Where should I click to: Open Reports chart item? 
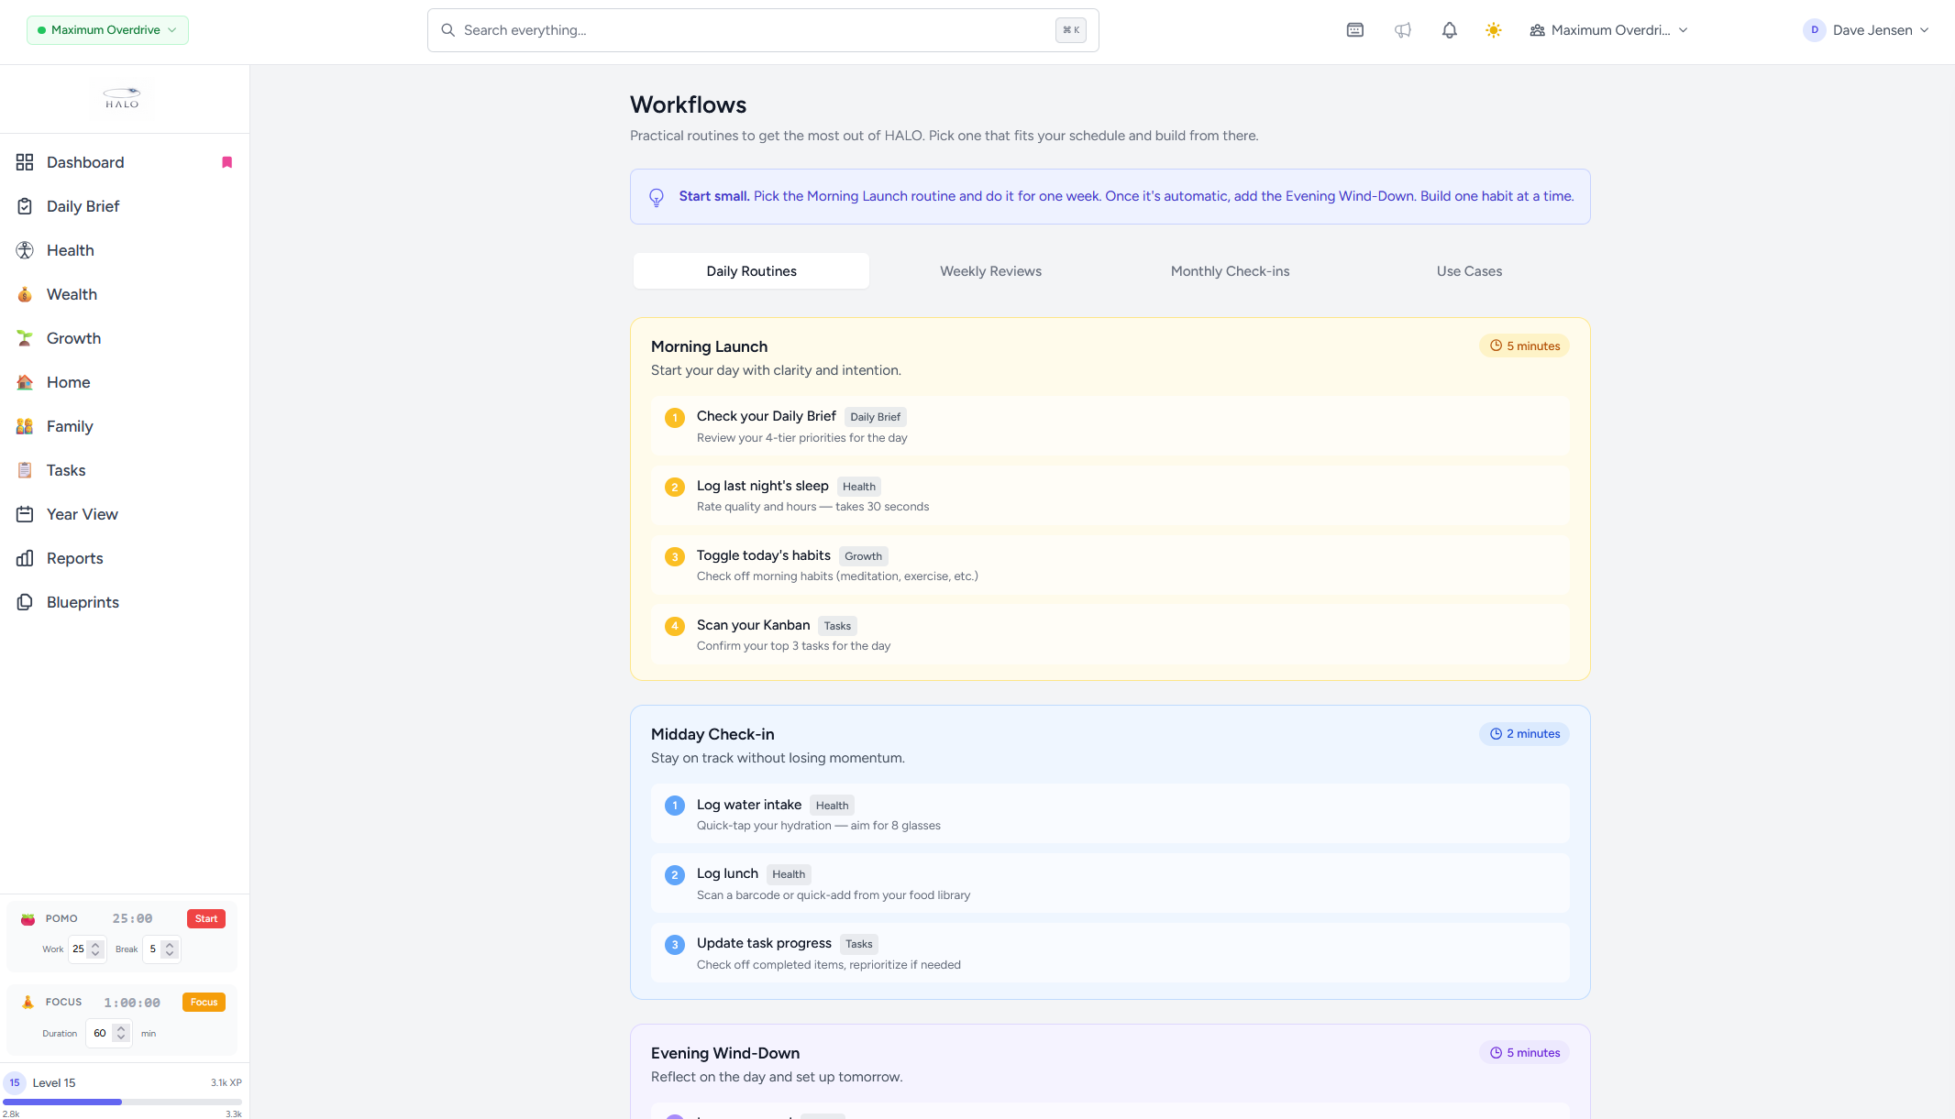coord(74,558)
